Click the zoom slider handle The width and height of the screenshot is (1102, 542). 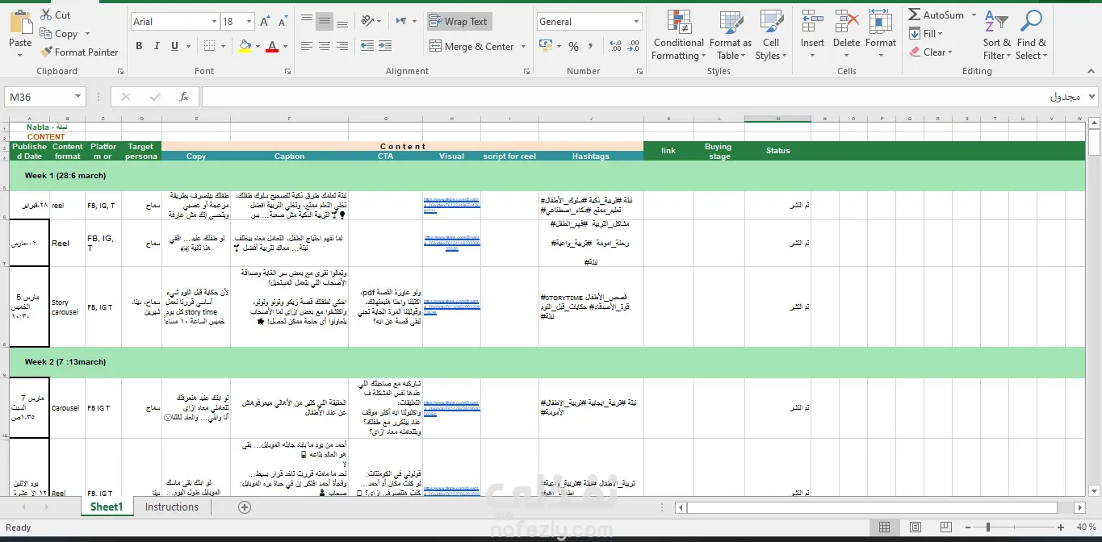pyautogui.click(x=988, y=527)
